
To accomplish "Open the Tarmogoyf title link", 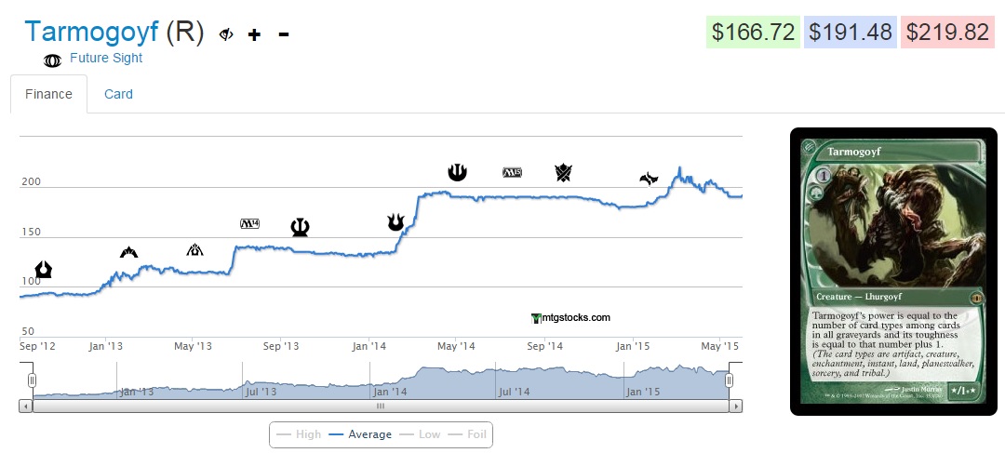I will point(91,32).
